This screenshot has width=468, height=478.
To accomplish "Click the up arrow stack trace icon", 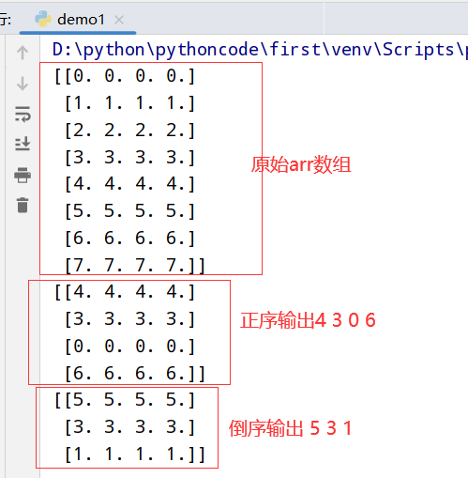I will (x=23, y=53).
